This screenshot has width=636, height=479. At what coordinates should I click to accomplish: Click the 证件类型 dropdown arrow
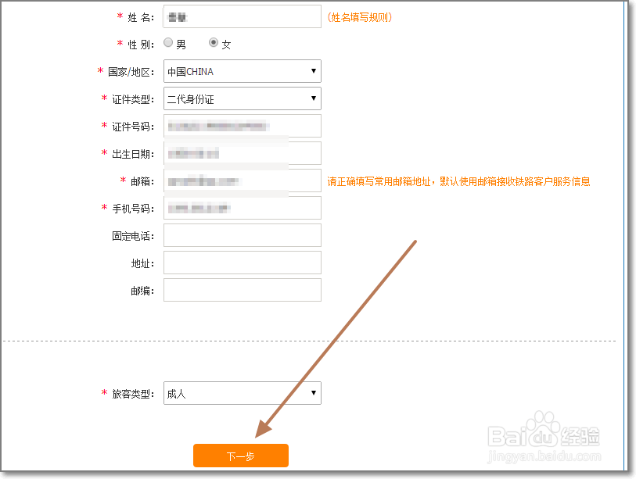314,98
